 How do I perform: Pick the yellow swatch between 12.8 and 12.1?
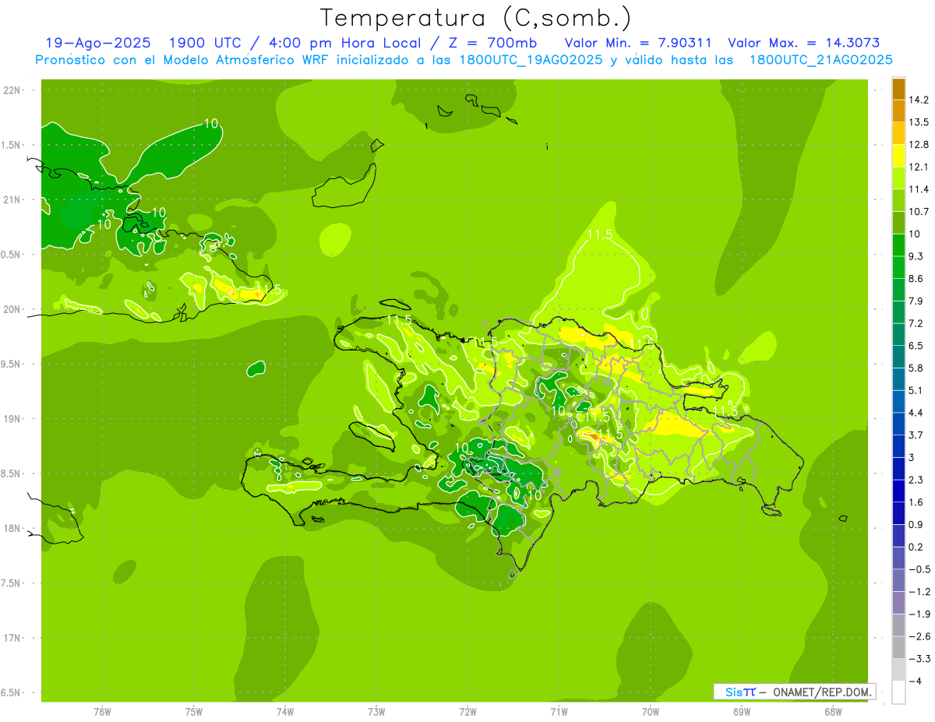point(898,156)
